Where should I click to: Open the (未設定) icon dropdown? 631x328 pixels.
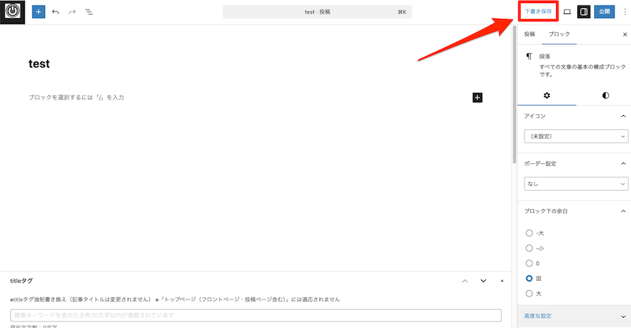[x=576, y=136]
